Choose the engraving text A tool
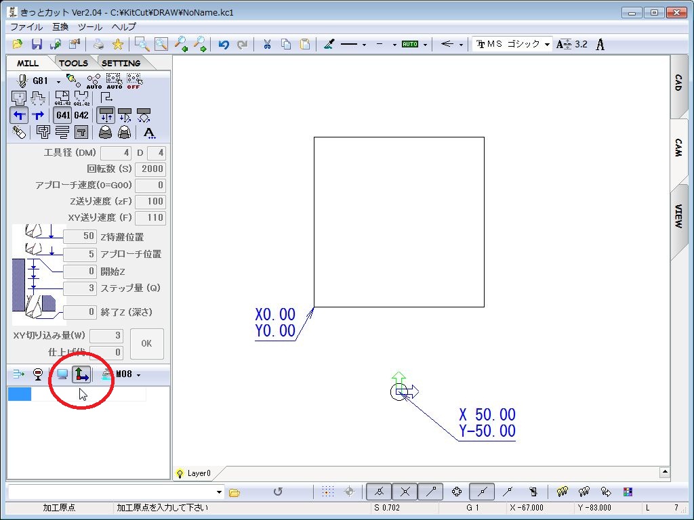694x520 pixels. pyautogui.click(x=150, y=132)
